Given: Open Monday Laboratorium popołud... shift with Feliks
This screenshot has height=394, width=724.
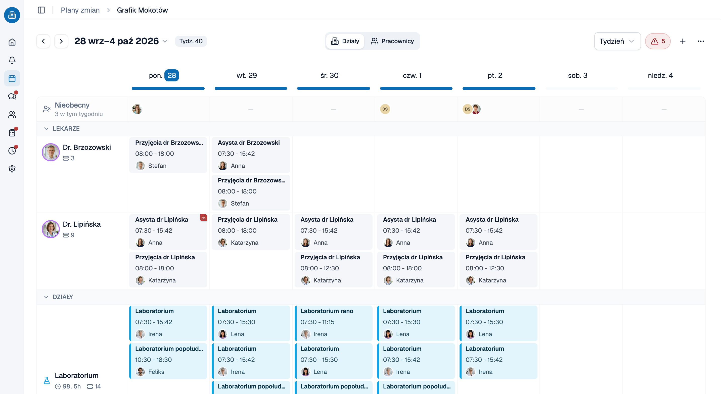Looking at the screenshot, I should (x=168, y=361).
